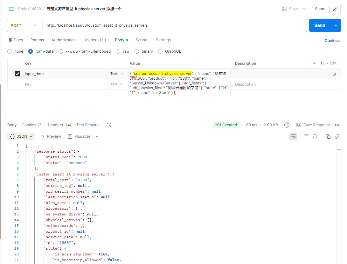
Task: Select the raw body type option
Action: [x=118, y=51]
